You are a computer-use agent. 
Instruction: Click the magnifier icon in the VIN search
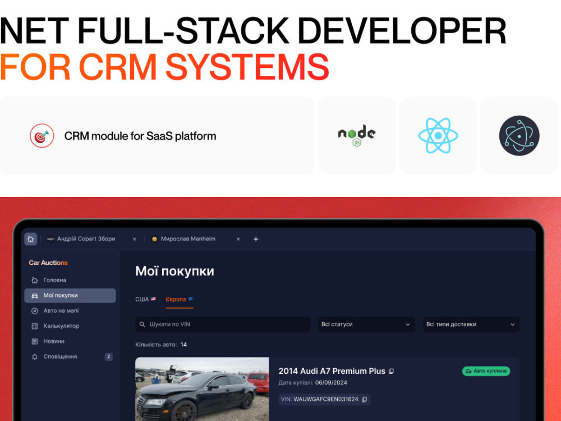[x=142, y=324]
